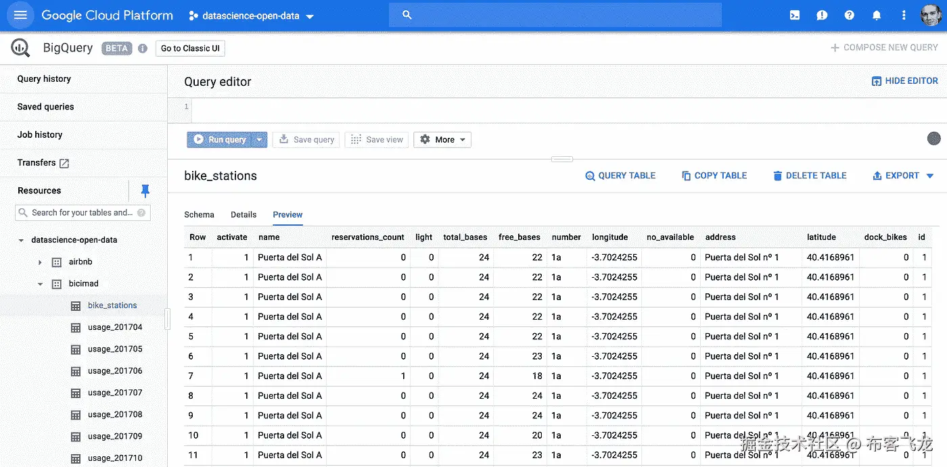The image size is (947, 467).
Task: Click the Save view button
Action: pos(377,140)
